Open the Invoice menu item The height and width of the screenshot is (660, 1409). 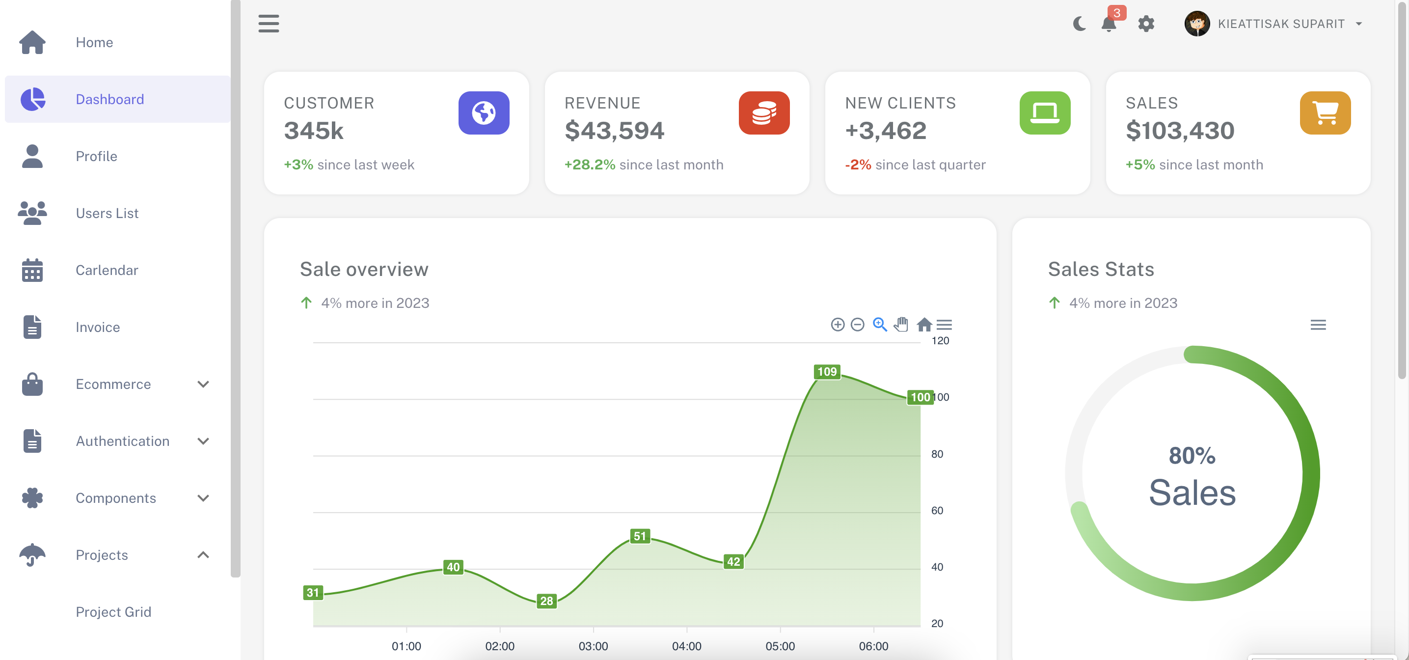tap(118, 327)
